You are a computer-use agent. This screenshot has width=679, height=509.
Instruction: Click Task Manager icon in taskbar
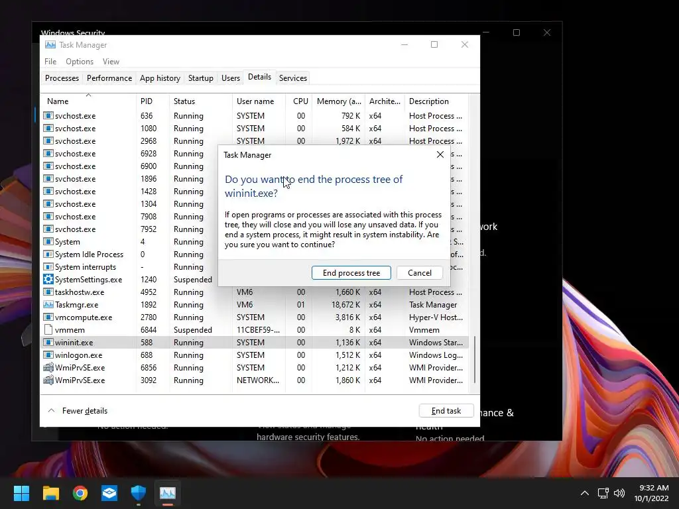(x=168, y=492)
